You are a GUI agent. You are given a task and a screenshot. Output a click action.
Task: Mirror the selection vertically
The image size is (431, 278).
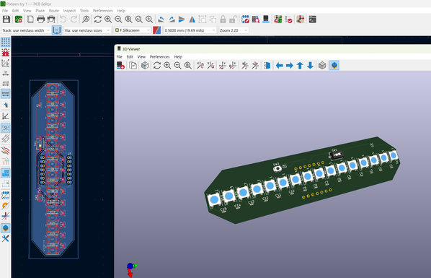182,19
